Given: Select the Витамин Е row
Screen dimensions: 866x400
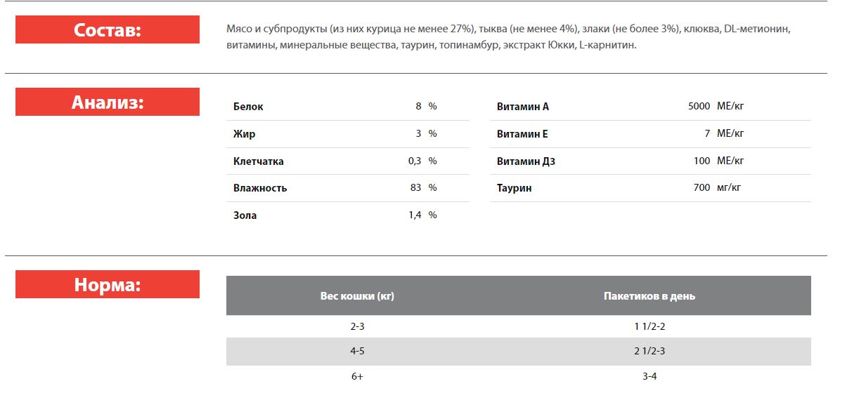Looking at the screenshot, I should tap(650, 133).
